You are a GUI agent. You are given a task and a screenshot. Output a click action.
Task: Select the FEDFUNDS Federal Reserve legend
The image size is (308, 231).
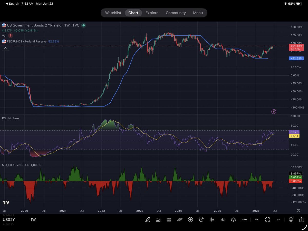click(27, 41)
